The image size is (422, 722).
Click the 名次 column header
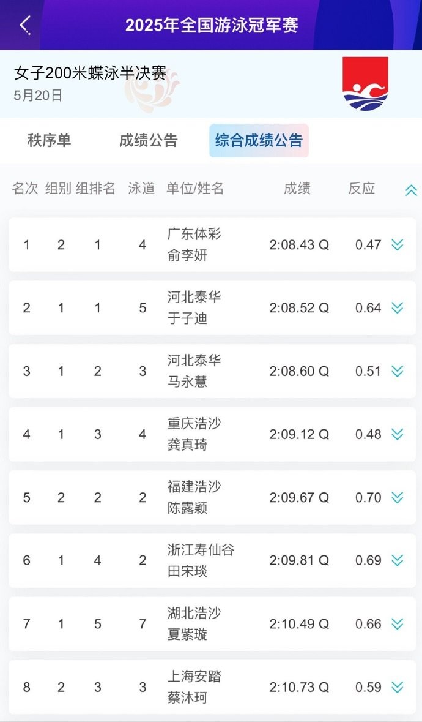pos(25,189)
